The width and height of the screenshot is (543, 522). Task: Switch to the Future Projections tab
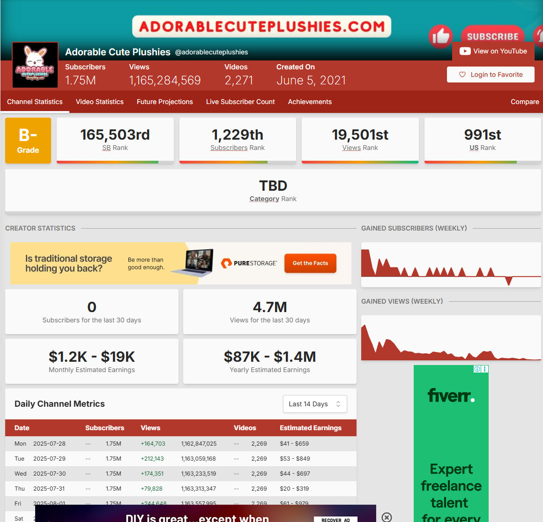coord(165,102)
